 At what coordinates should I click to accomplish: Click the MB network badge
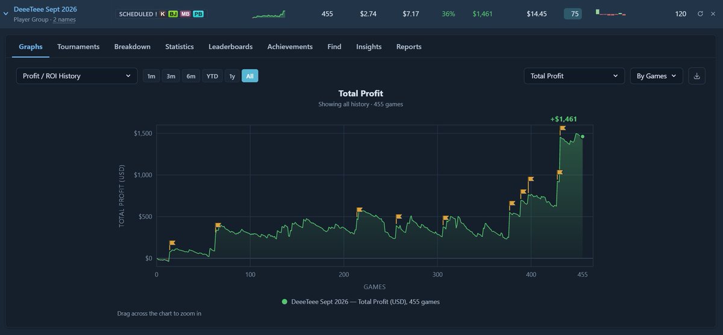[x=185, y=14]
